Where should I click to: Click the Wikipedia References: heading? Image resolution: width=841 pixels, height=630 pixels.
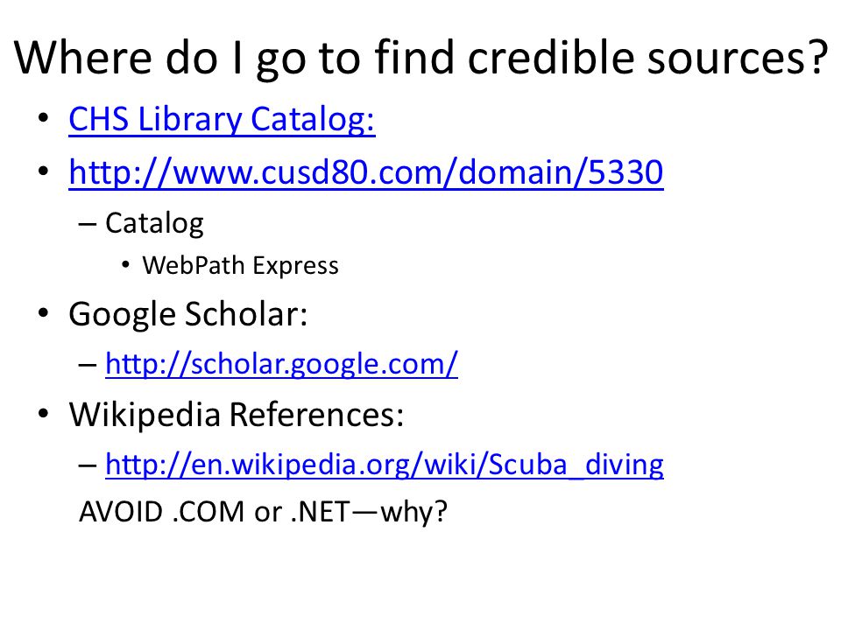[237, 415]
